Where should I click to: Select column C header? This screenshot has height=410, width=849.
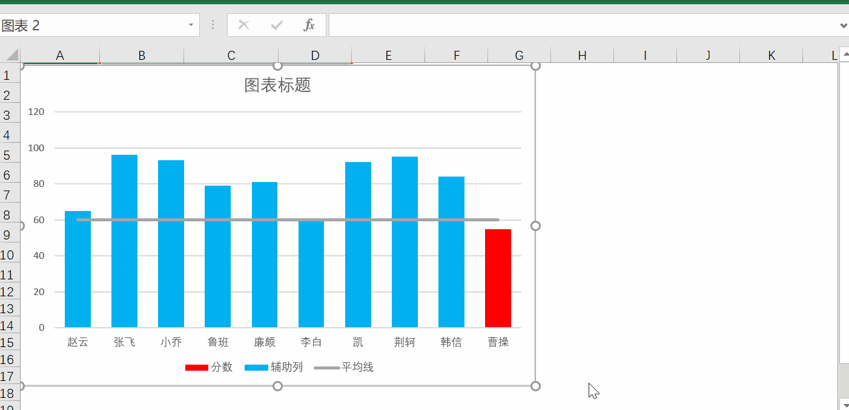pyautogui.click(x=231, y=56)
